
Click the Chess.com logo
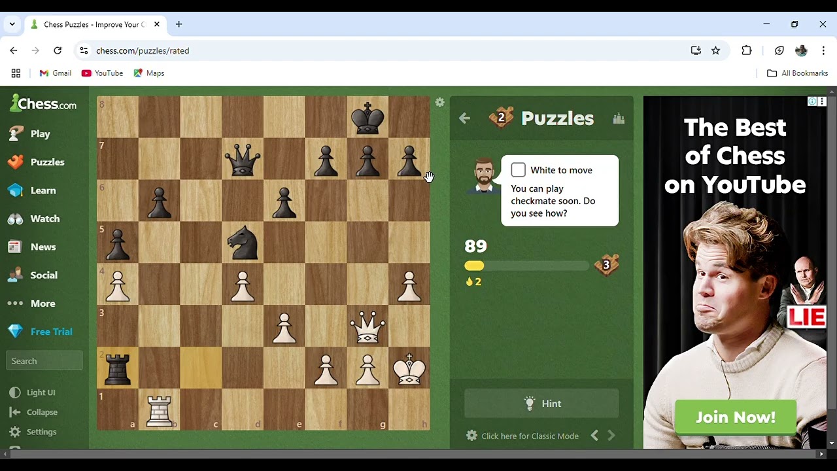(x=43, y=103)
